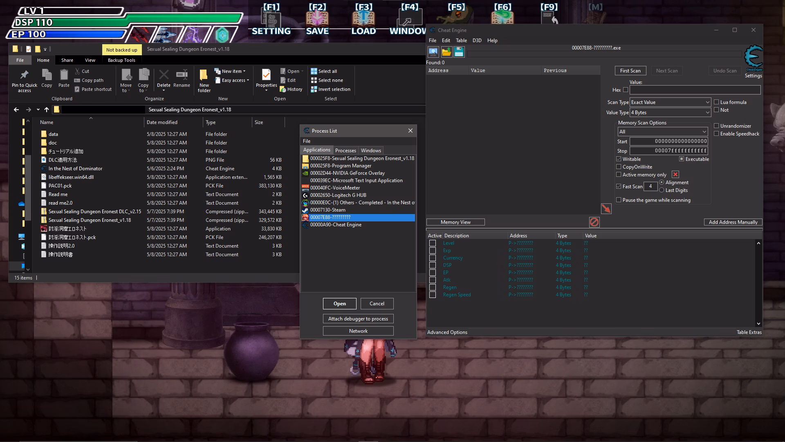Select 00007130-Steam in process list
Viewport: 785px width, 442px height.
pyautogui.click(x=358, y=210)
